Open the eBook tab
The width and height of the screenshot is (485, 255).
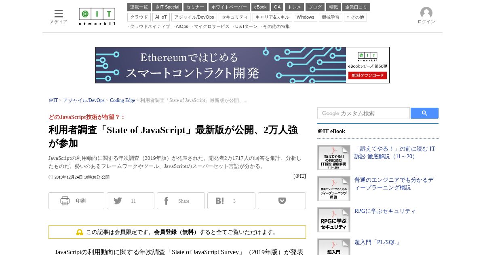coord(260,7)
